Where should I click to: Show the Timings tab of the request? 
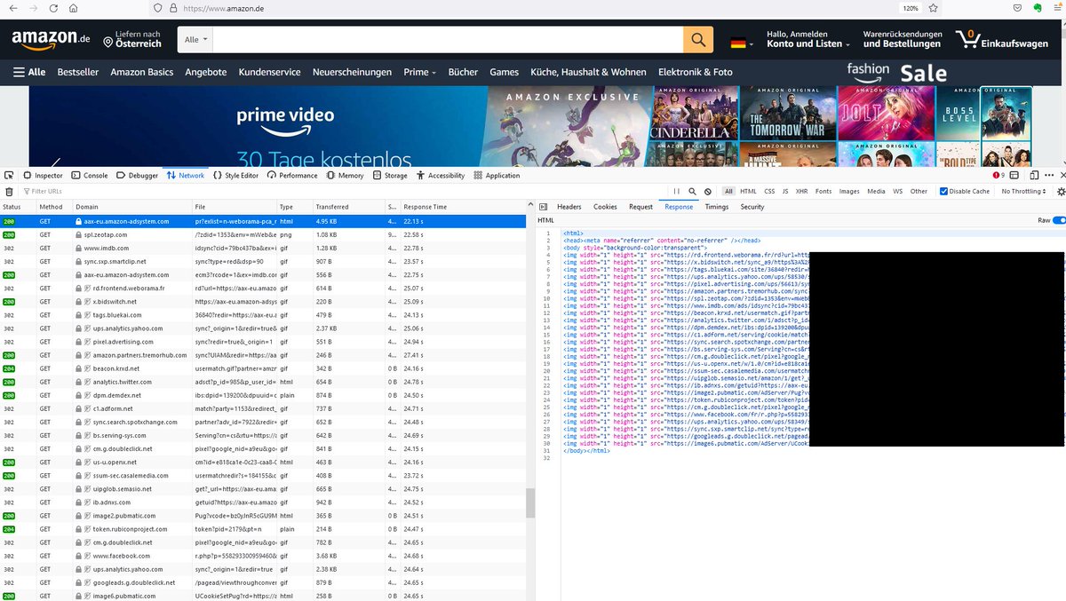coord(717,207)
